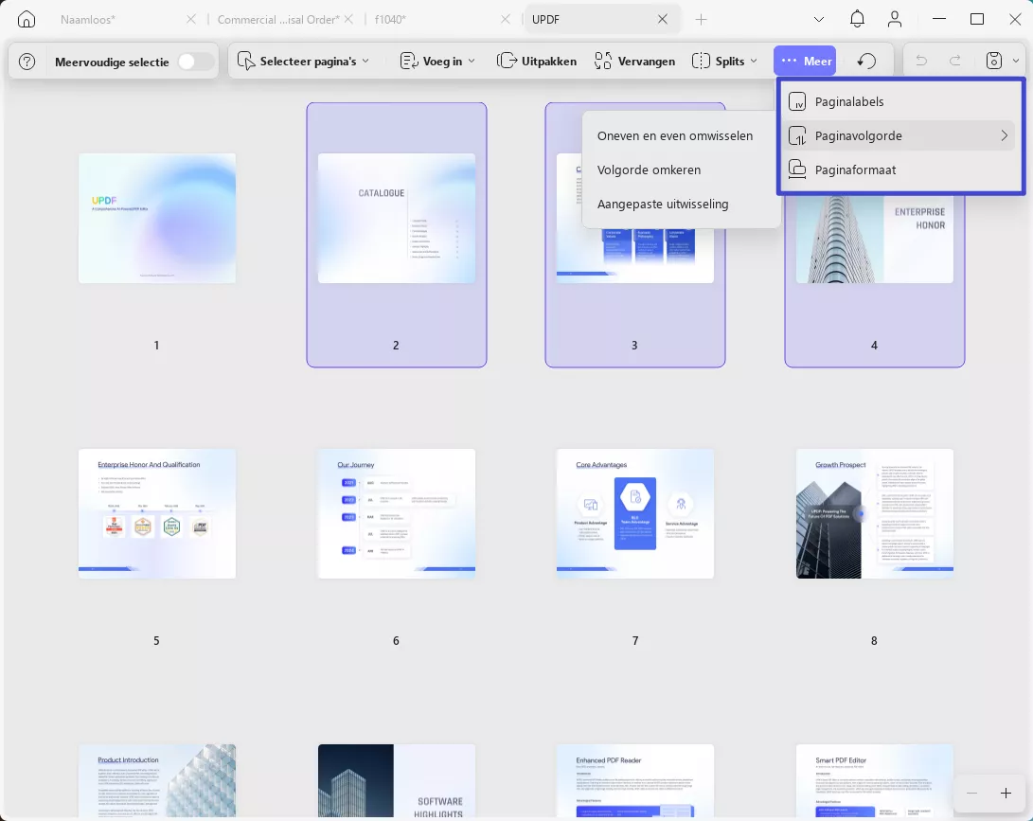Click the Vervangen button

634,62
